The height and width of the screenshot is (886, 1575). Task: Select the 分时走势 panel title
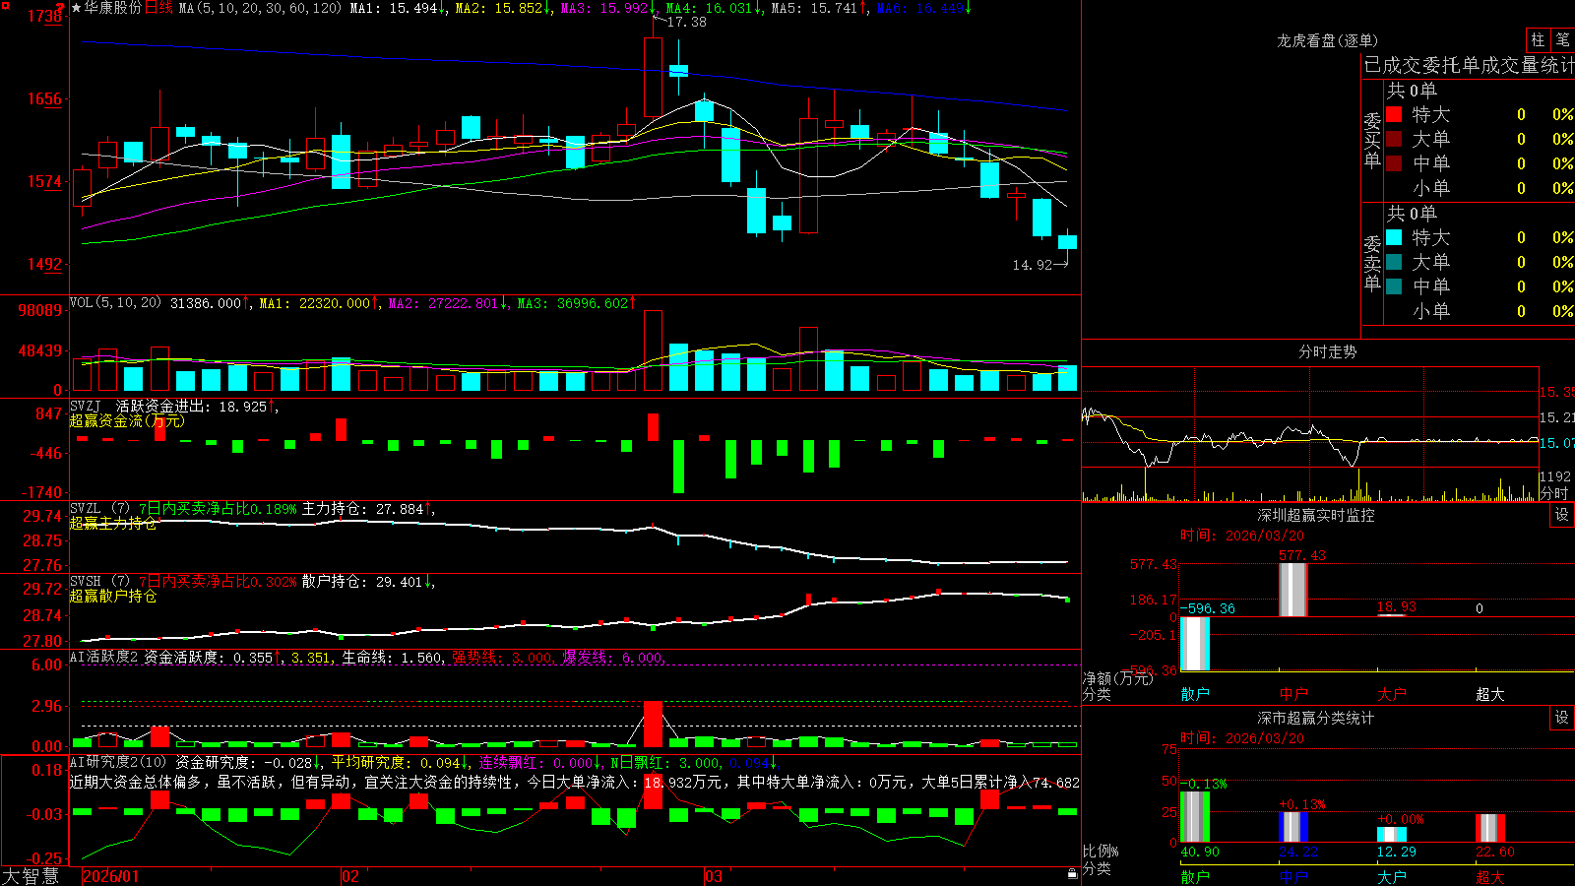1327,351
